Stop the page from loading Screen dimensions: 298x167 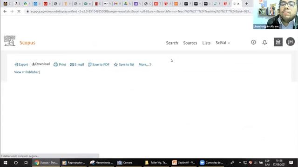19,11
